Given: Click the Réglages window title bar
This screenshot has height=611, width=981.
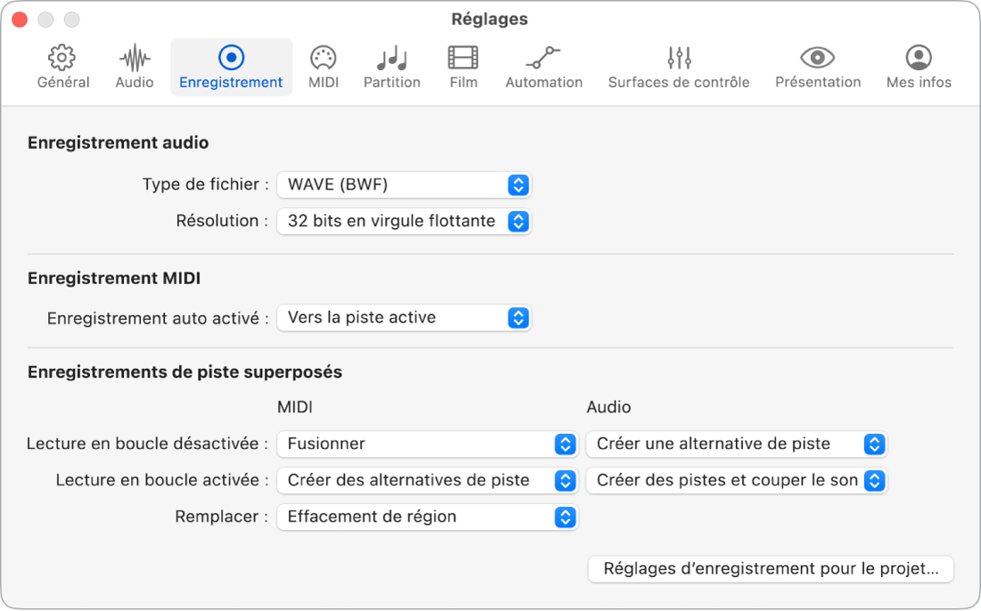Looking at the screenshot, I should click(490, 19).
